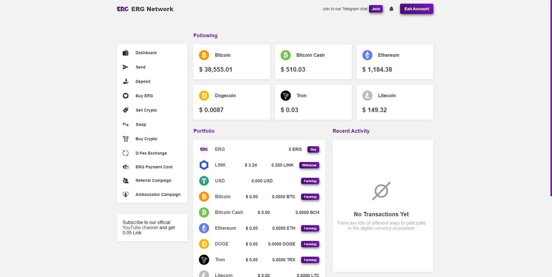
Task: Click the Tron $ 0.03 price
Action: tap(289, 110)
